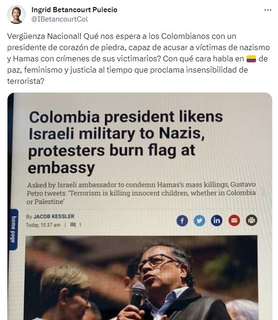Viewport: 278px width, 320px height.
Task: Open Ingrid Betancourt Pulecio display name
Action: (x=75, y=9)
